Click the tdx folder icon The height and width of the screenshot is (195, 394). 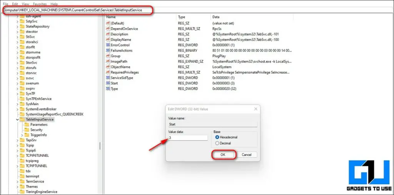(x=22, y=171)
